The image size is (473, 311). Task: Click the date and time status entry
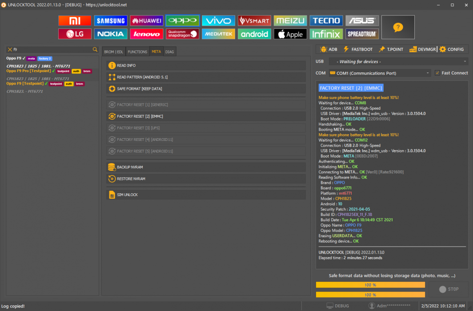[443, 306]
